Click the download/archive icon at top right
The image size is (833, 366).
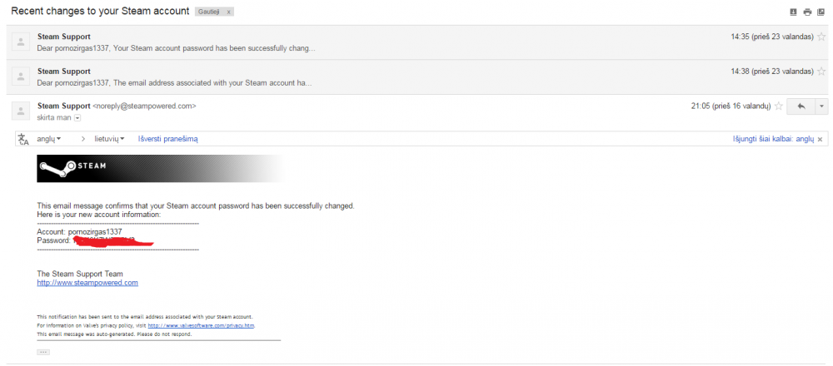794,12
